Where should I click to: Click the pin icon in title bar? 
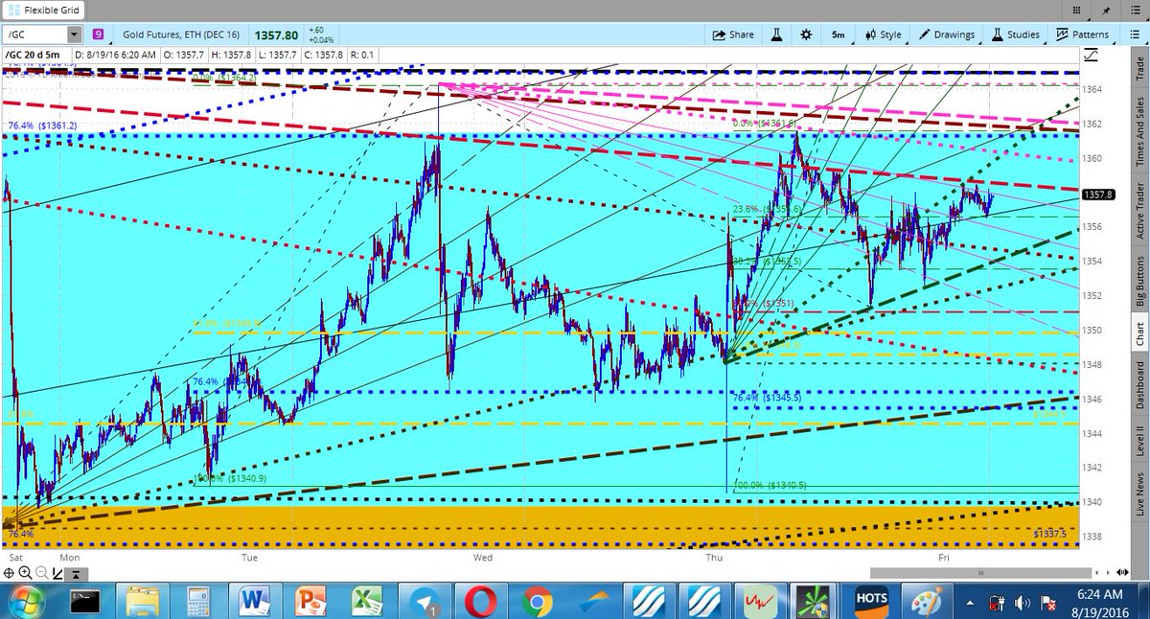(1107, 11)
